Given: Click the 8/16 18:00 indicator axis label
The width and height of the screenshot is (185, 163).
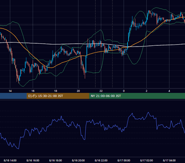Looking at the screenshot, I should point(55,160).
